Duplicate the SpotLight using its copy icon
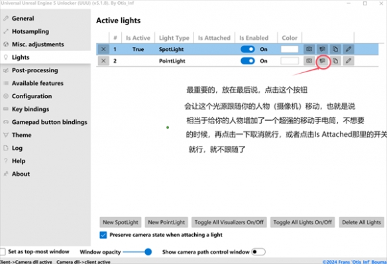387x264 pixels. [335, 49]
